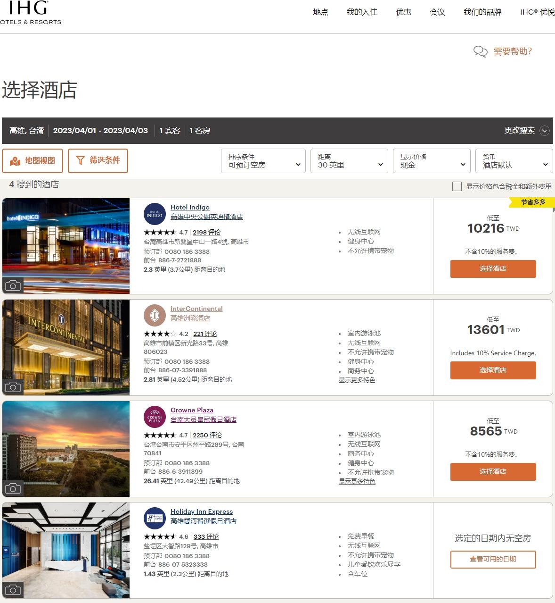Open the 我的入住 menu
This screenshot has height=603, width=555.
point(362,12)
